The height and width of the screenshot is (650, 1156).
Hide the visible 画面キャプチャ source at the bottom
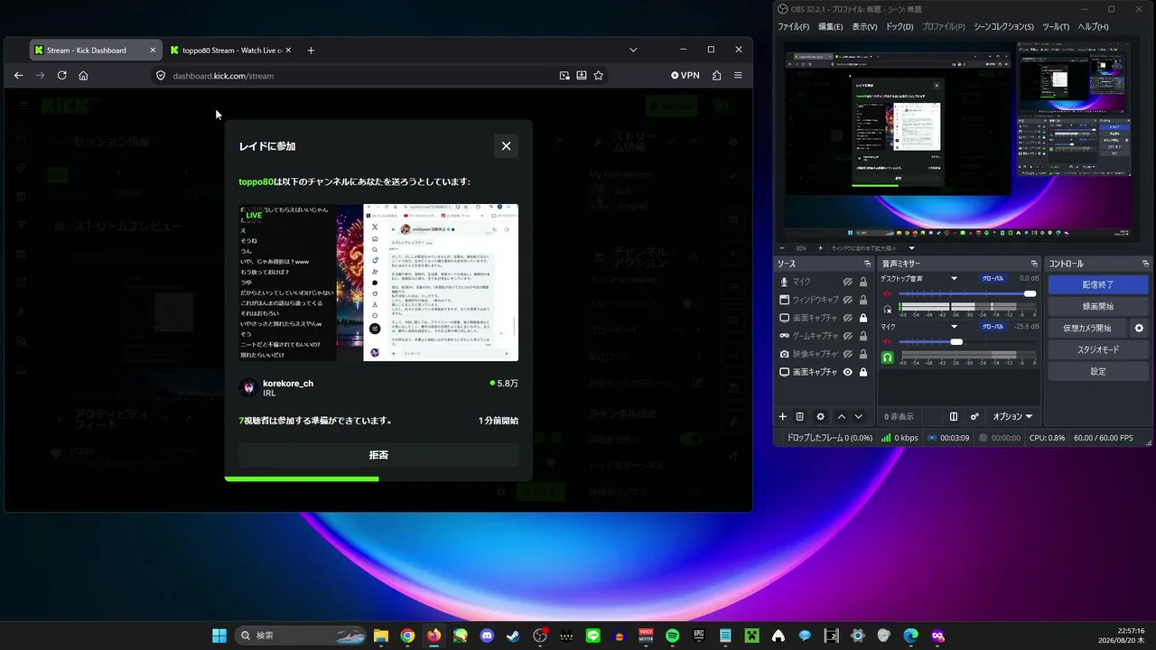tap(848, 372)
